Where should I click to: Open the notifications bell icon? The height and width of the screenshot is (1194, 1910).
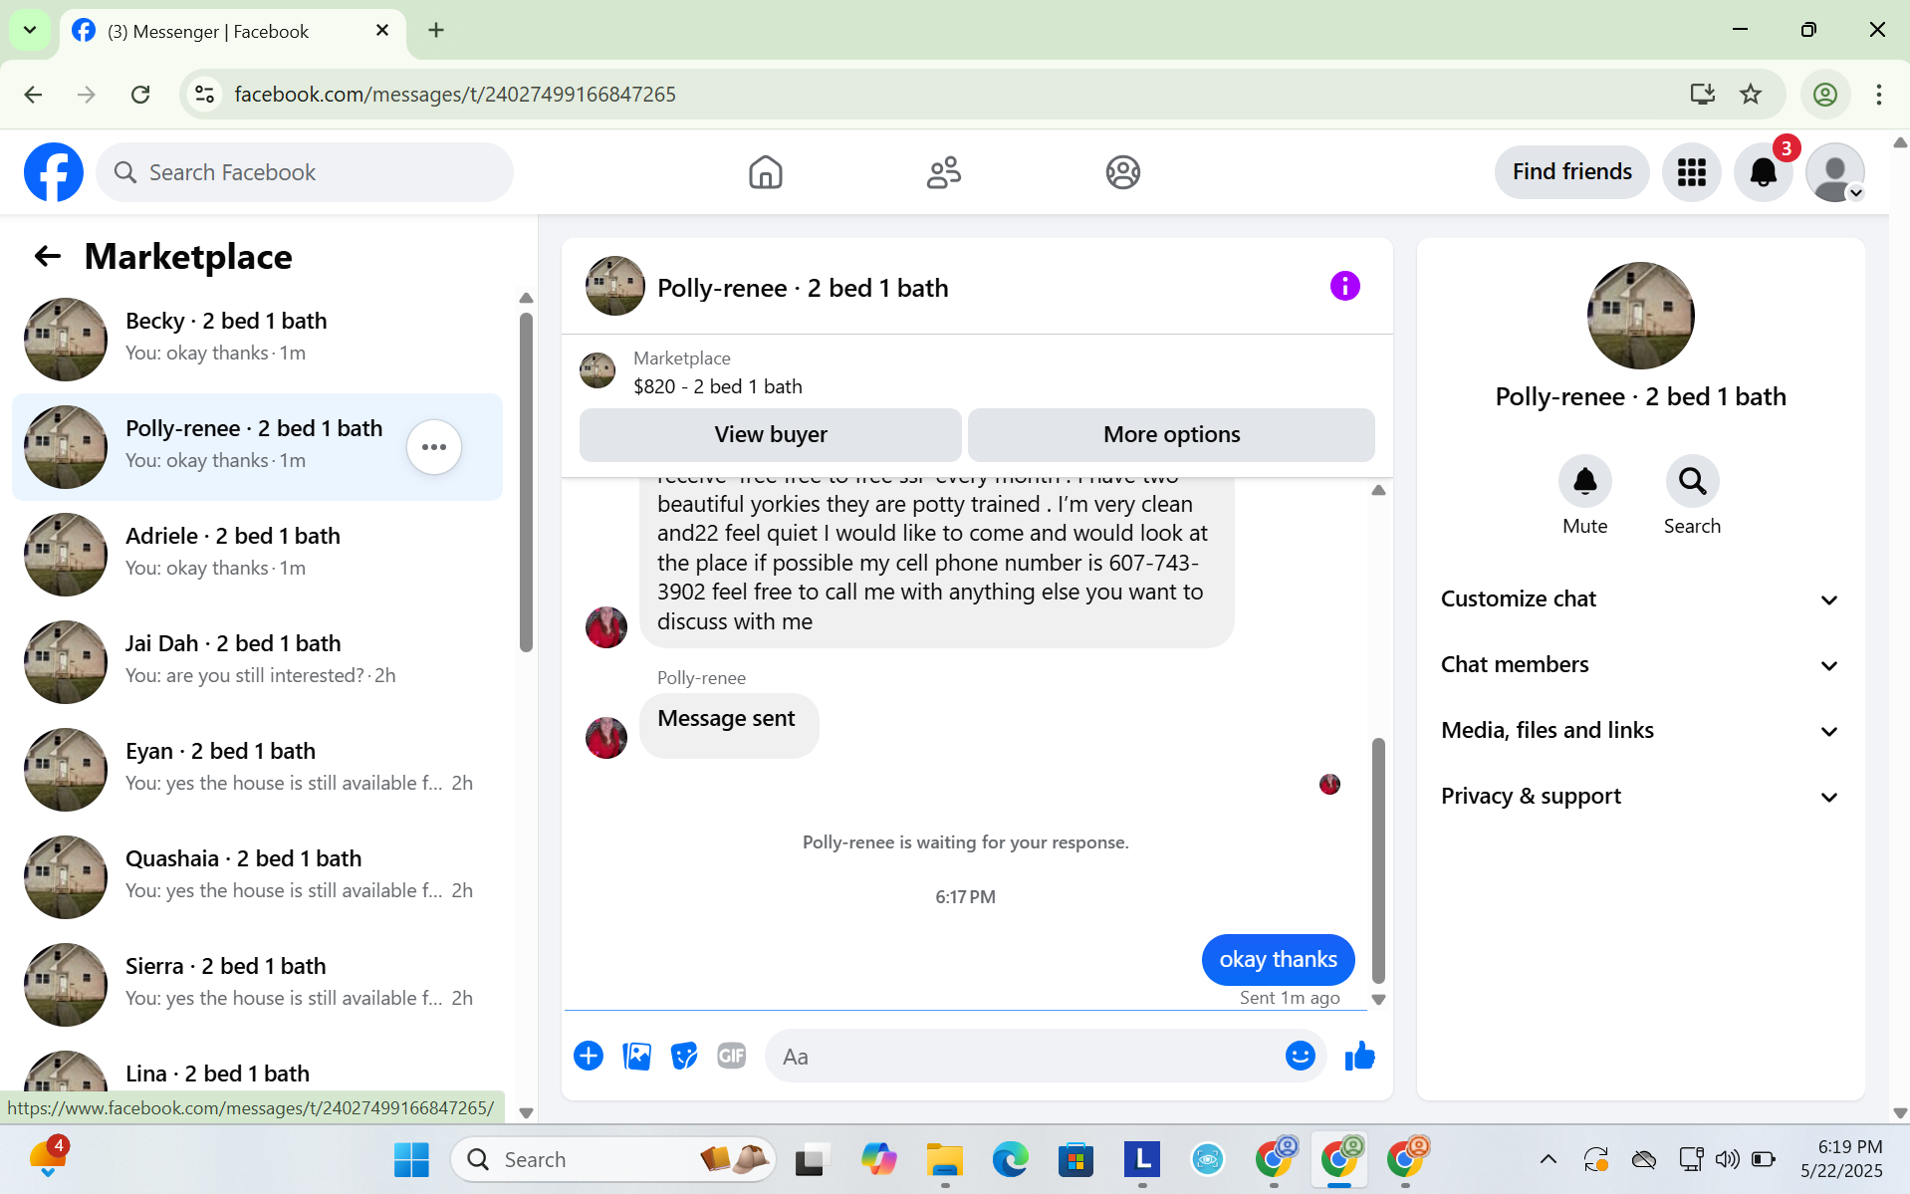point(1763,172)
